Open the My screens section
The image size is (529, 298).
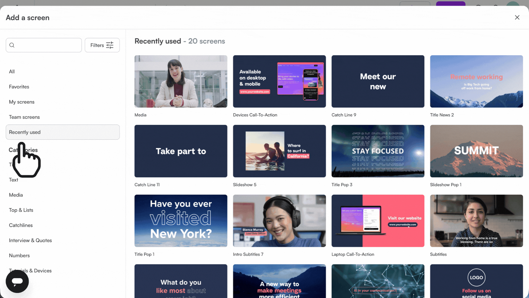pos(22,102)
